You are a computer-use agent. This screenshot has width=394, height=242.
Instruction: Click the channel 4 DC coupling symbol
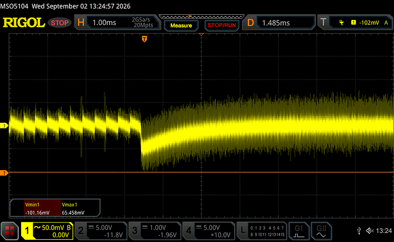199,227
